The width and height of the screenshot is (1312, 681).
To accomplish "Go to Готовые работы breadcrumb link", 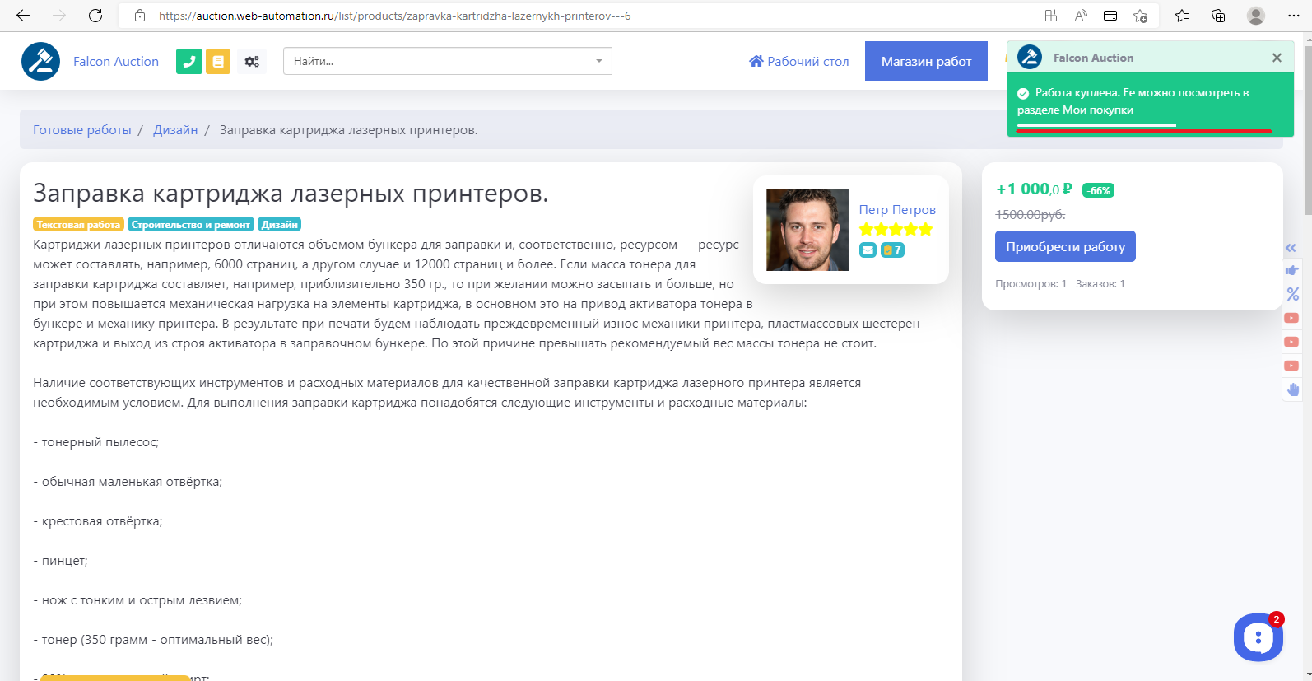I will coord(82,130).
